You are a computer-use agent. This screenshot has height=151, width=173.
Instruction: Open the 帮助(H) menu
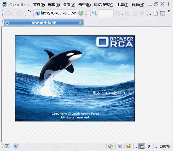tap(138, 5)
